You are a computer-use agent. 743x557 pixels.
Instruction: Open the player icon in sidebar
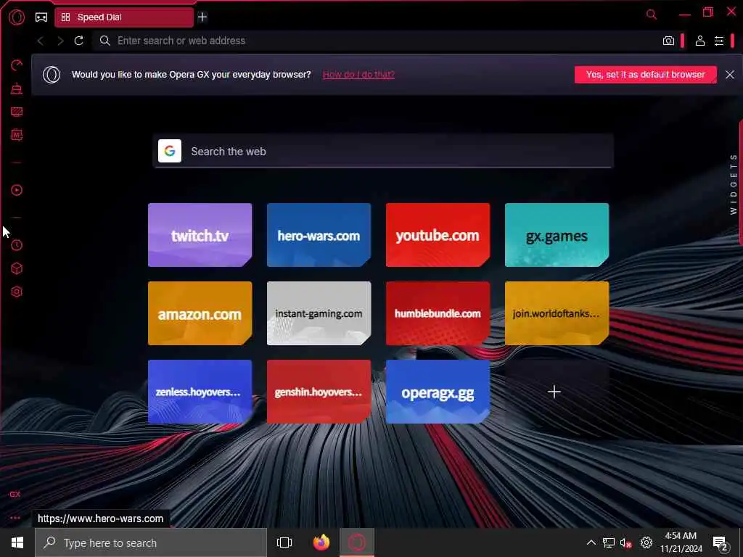pos(17,190)
